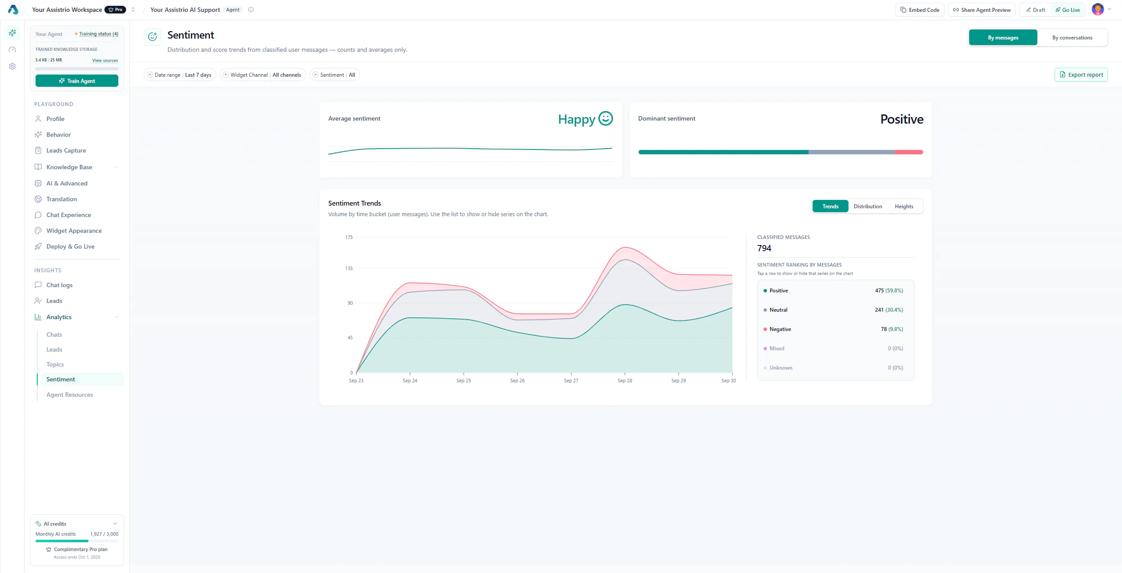Collapse the Analytics menu chevron

point(117,317)
